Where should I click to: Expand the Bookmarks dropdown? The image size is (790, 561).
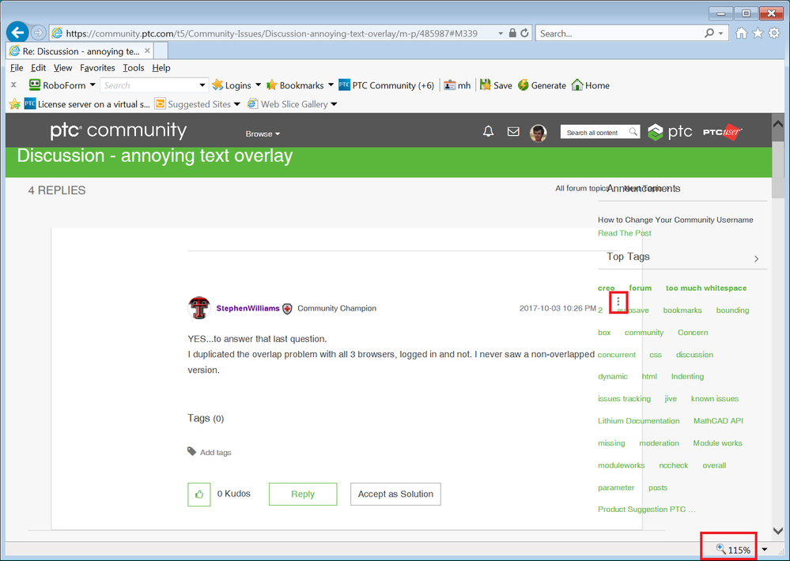pyautogui.click(x=331, y=85)
